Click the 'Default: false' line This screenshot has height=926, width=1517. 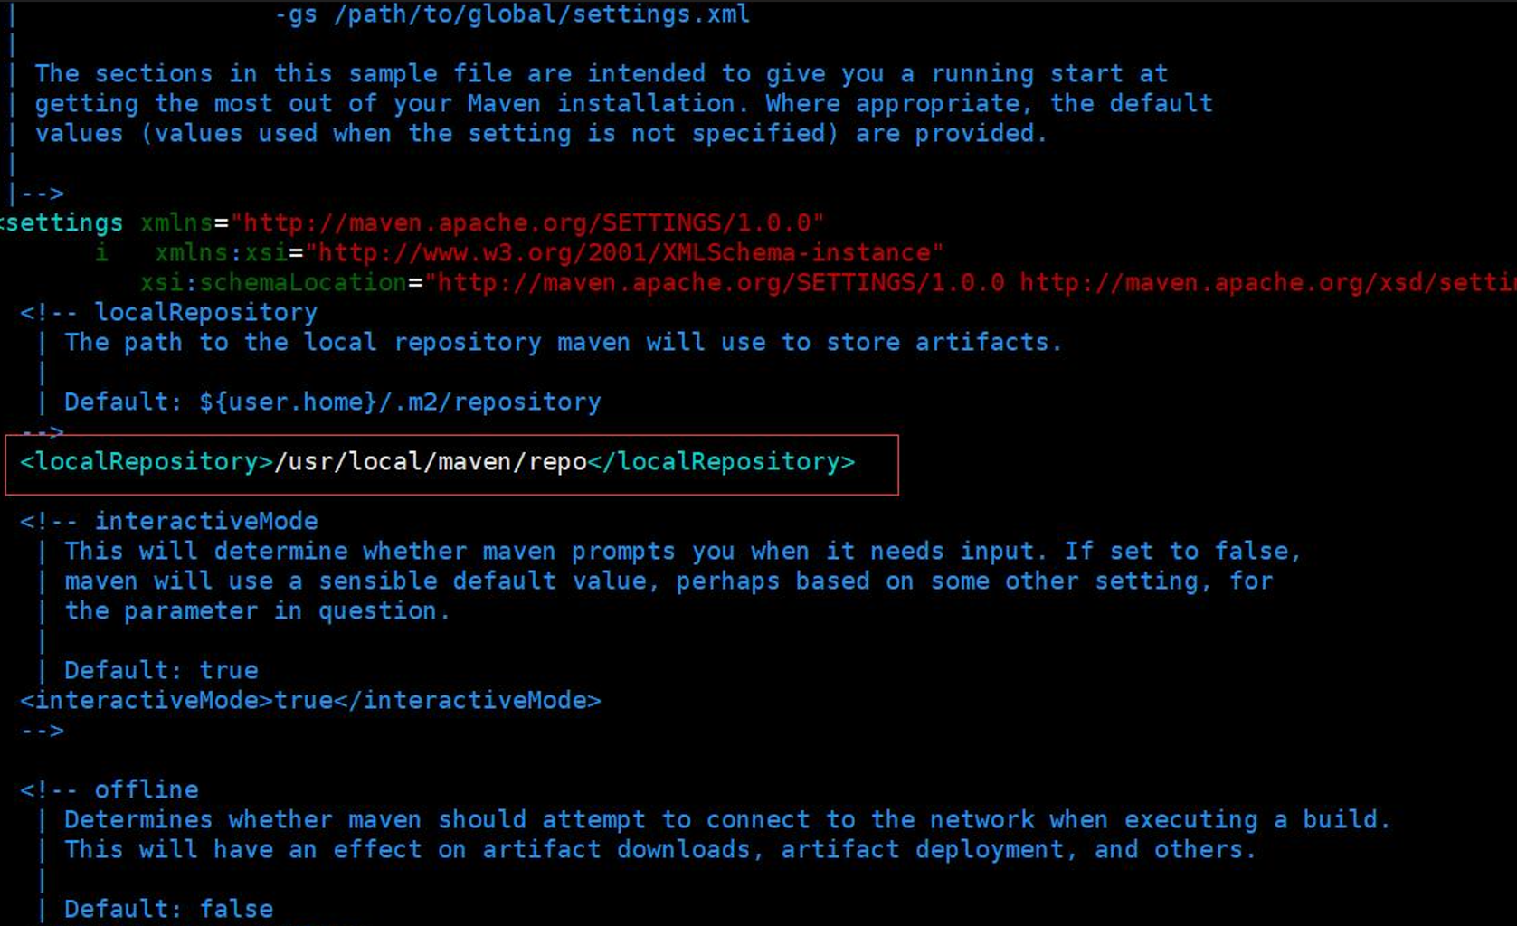(x=168, y=909)
